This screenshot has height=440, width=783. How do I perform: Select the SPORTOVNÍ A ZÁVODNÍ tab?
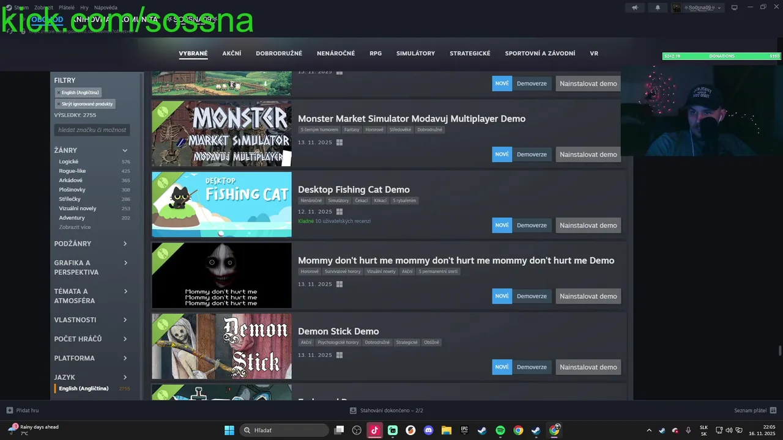coord(540,54)
